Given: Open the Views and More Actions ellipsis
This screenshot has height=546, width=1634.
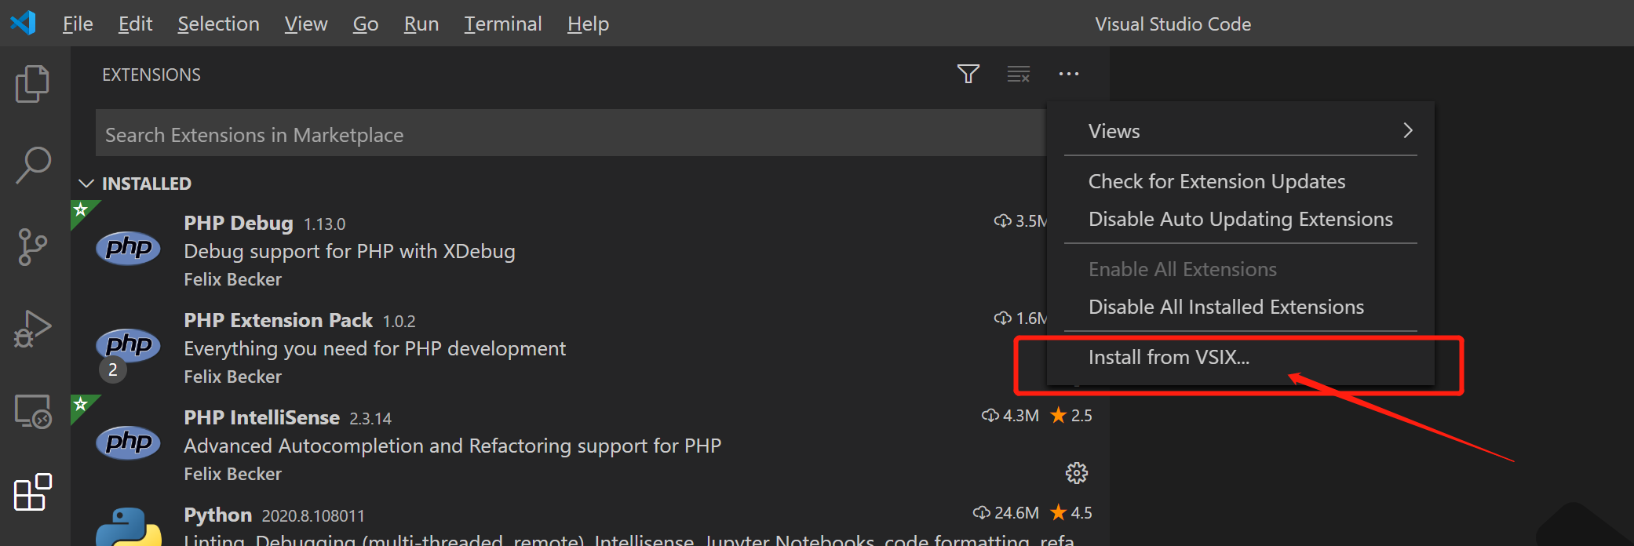Looking at the screenshot, I should 1069,75.
